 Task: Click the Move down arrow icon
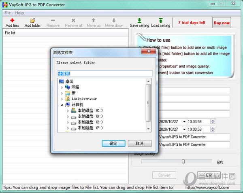tap(114, 20)
